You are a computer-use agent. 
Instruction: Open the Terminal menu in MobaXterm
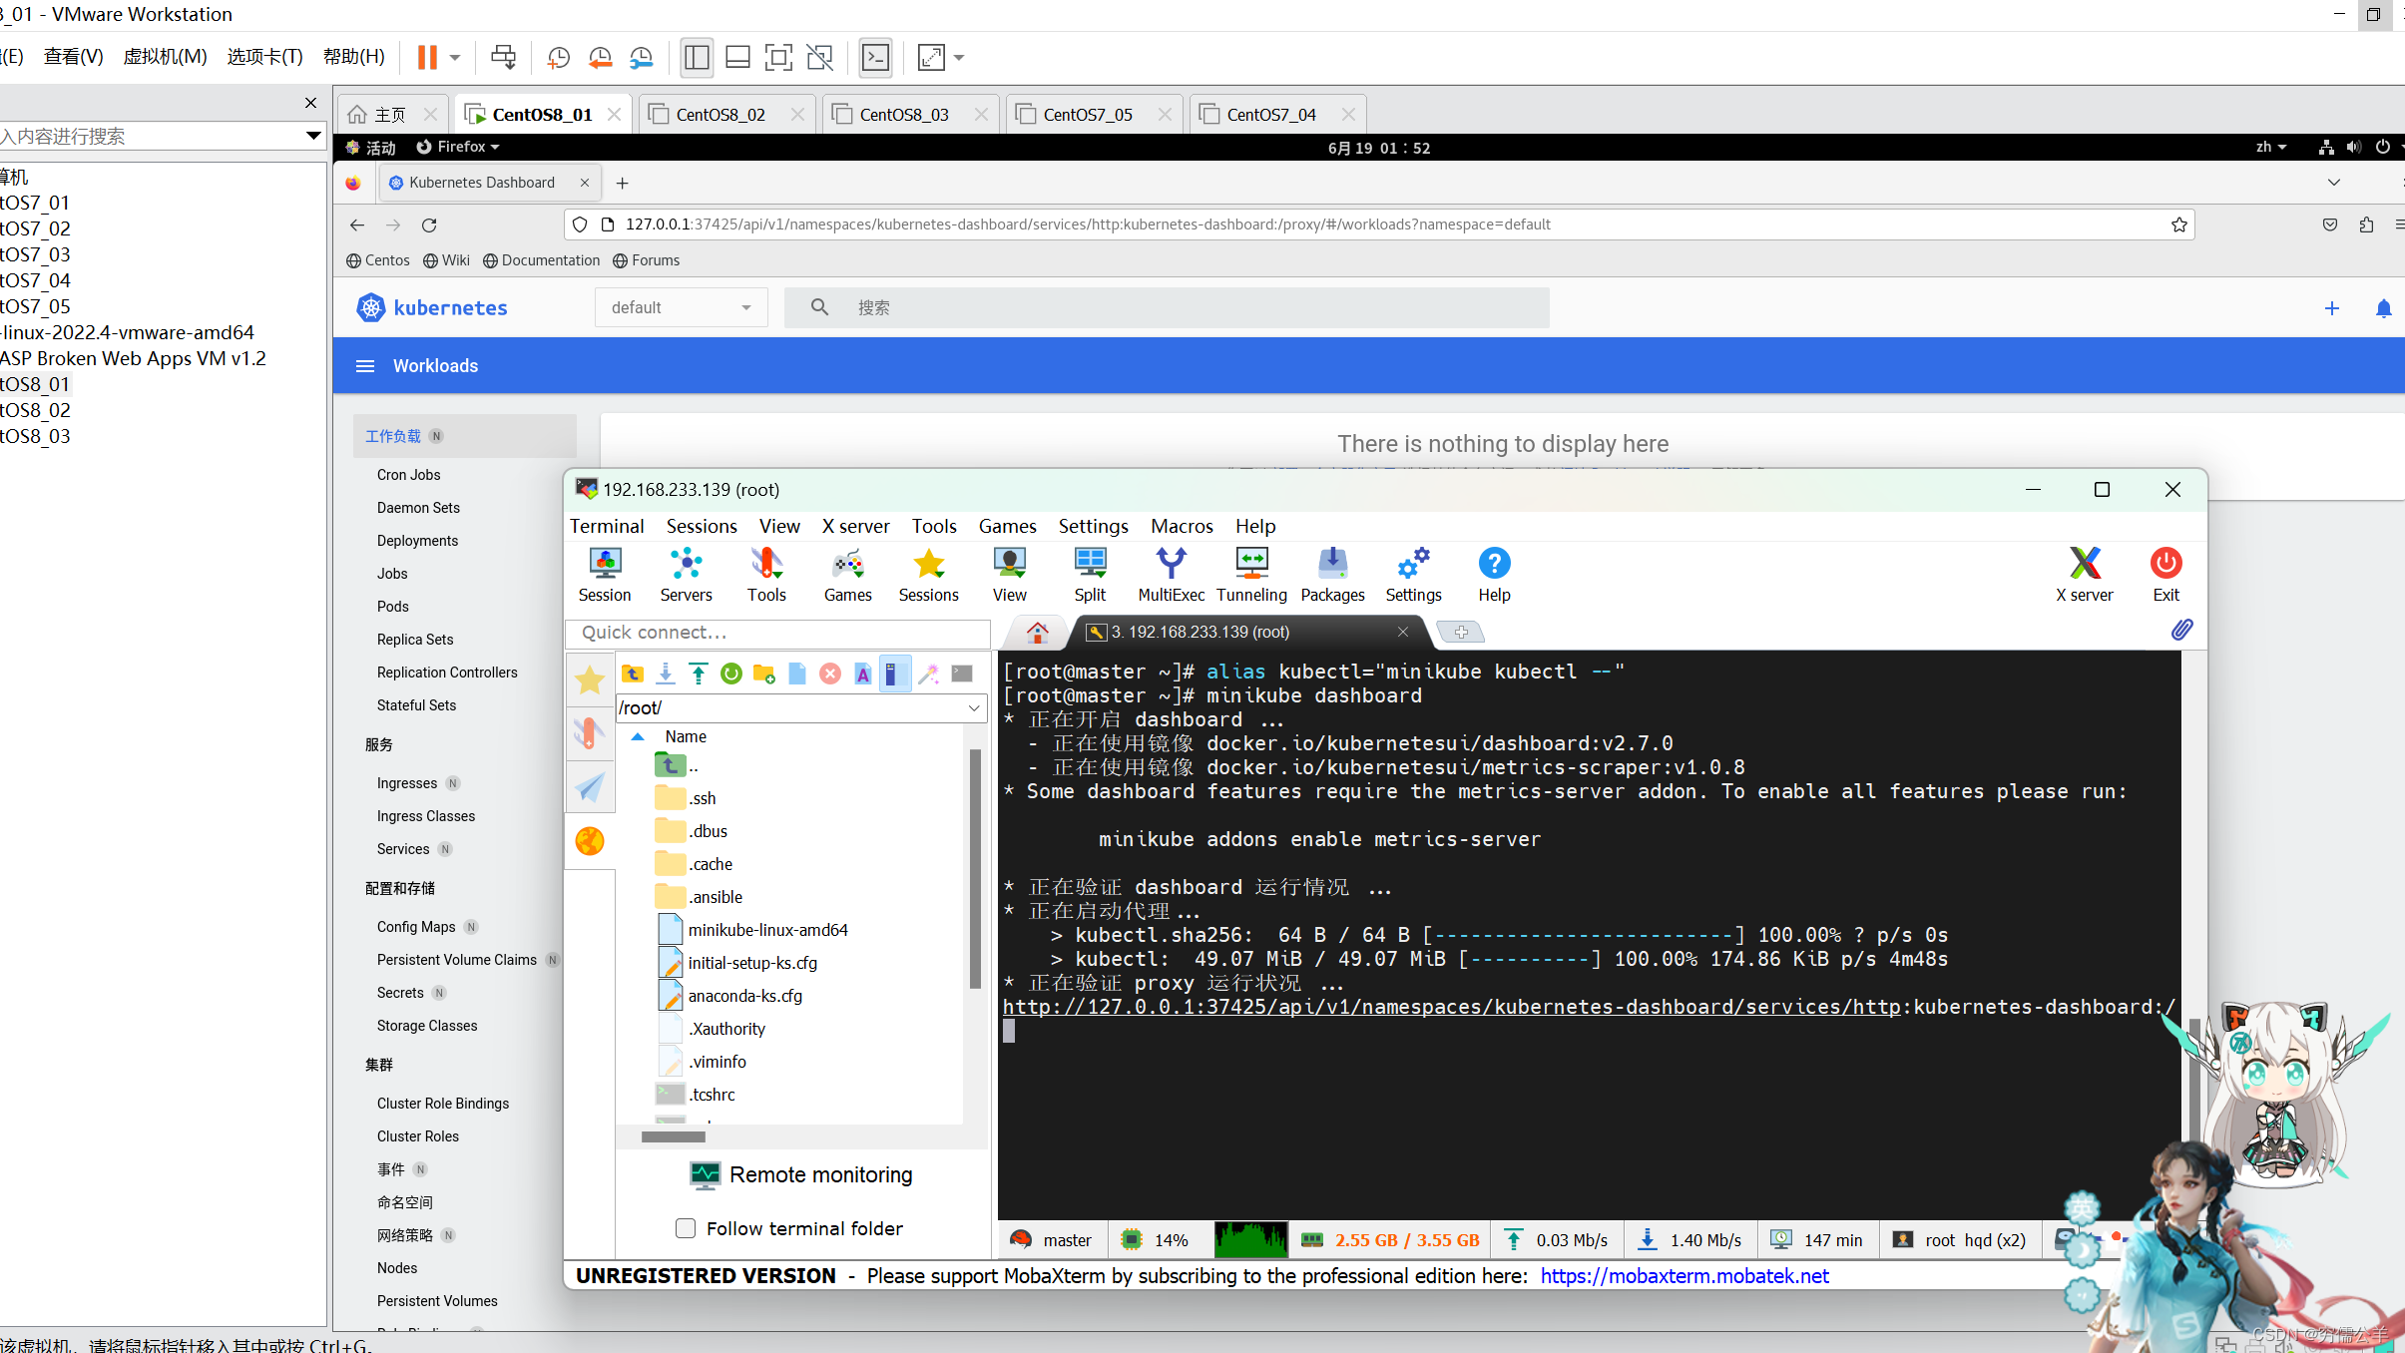(607, 526)
